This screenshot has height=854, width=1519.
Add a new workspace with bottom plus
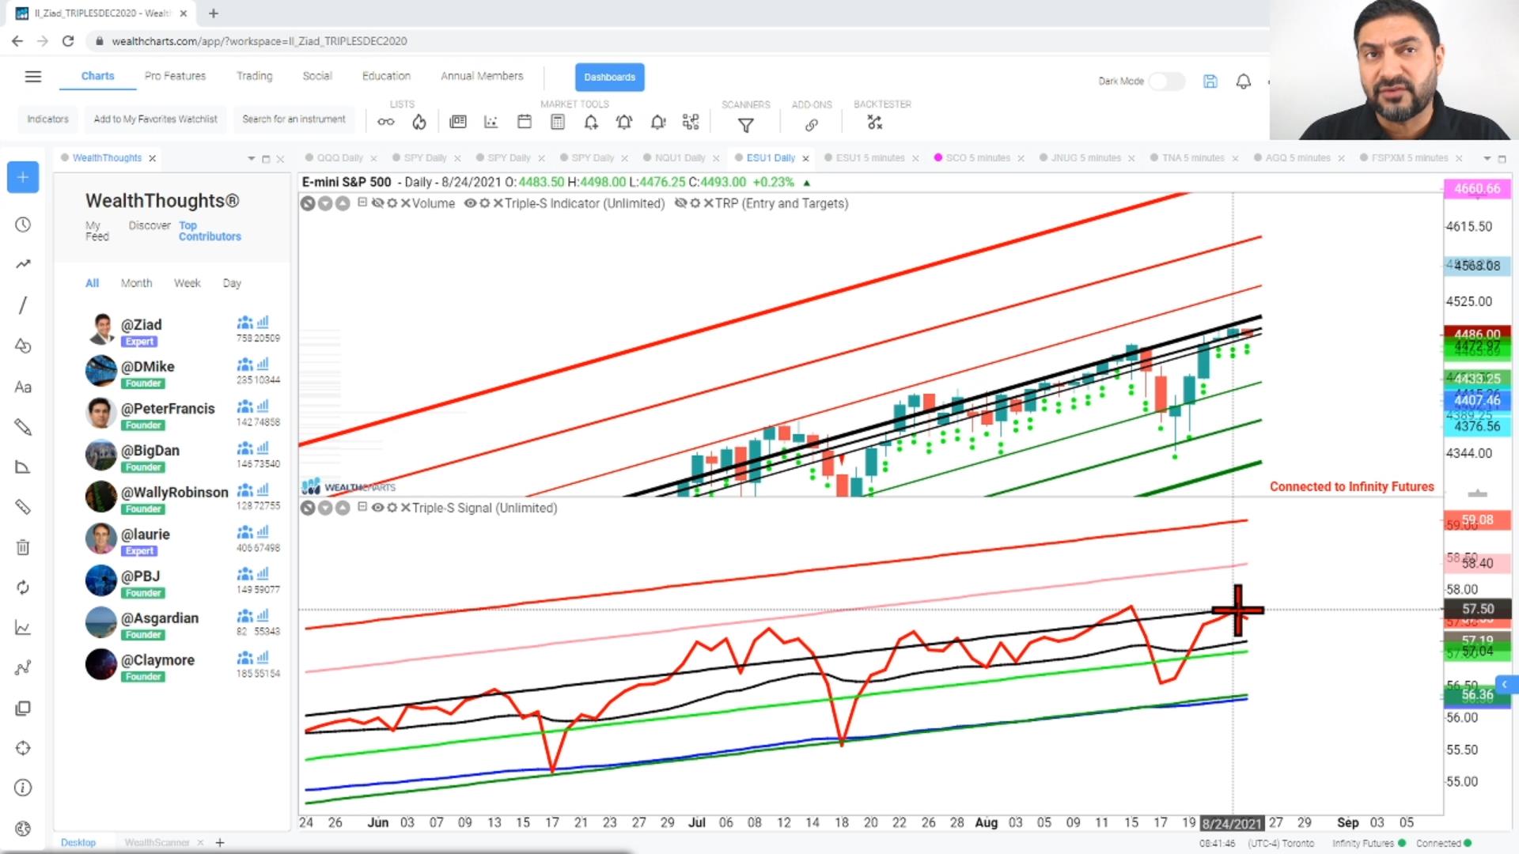[220, 843]
